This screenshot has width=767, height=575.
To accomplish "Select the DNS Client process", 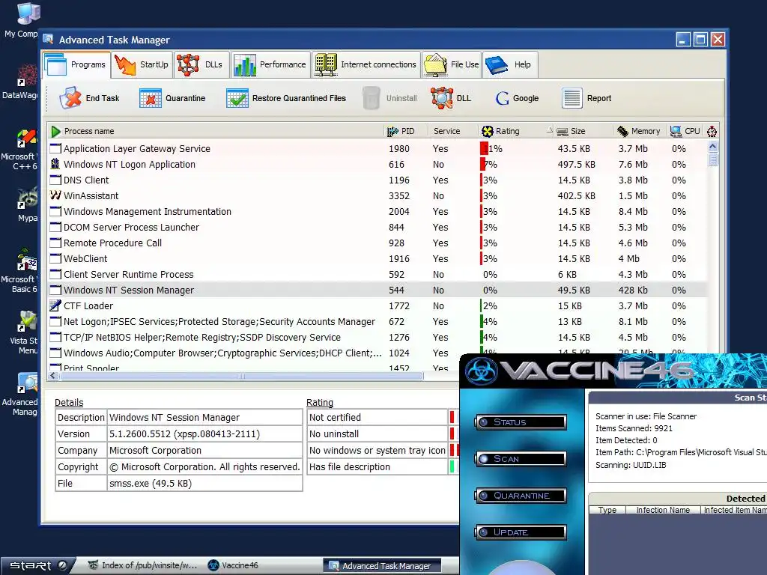I will click(377, 180).
